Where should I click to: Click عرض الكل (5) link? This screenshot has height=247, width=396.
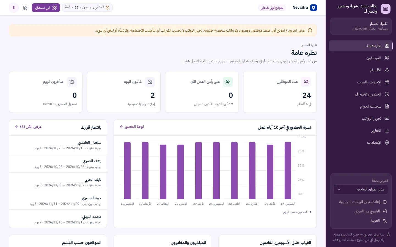click(28, 127)
